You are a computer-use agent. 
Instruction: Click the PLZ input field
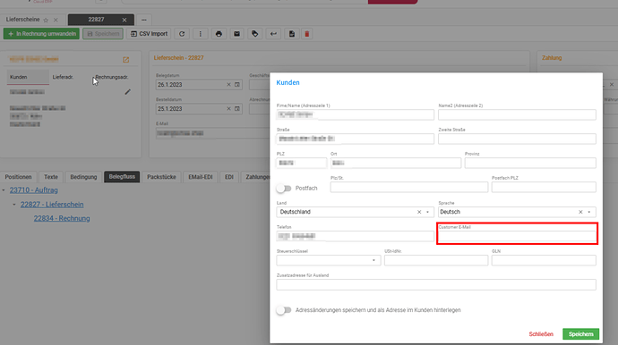[x=302, y=164]
